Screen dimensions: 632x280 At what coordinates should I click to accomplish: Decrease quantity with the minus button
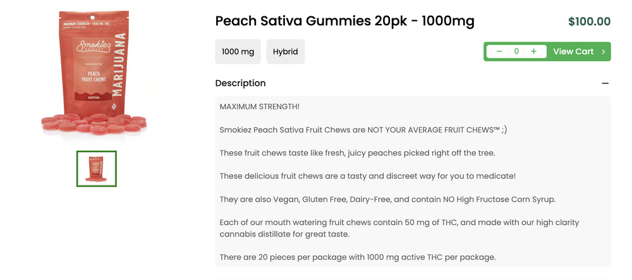(x=499, y=52)
